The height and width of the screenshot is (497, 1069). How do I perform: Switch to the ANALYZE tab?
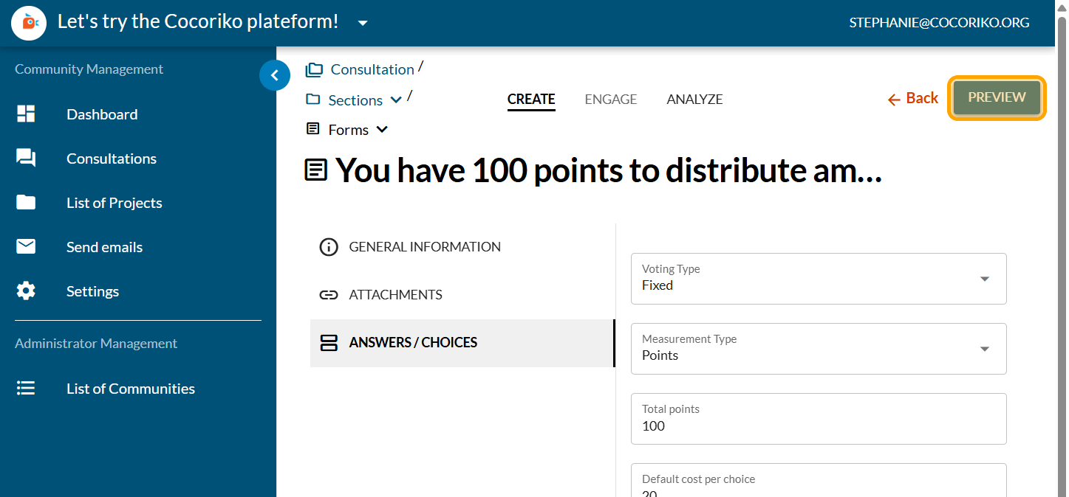[x=694, y=100]
